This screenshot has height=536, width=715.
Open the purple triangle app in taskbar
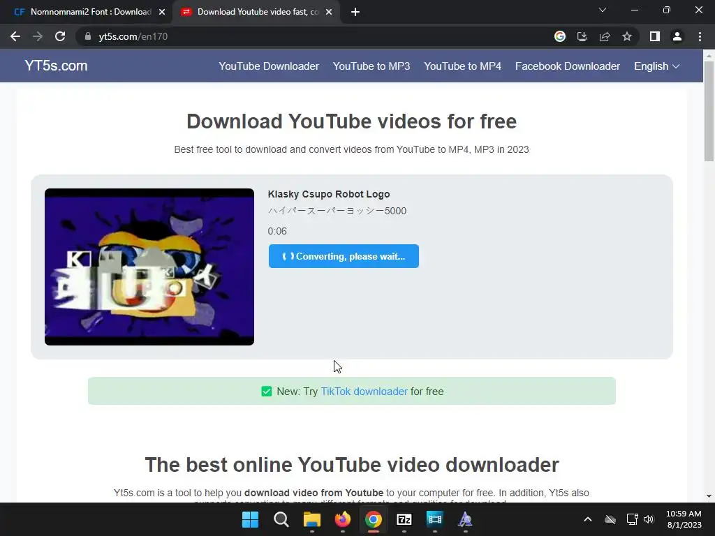click(465, 519)
